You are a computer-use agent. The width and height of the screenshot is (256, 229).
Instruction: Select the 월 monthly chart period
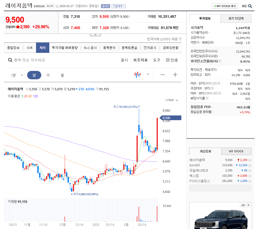[62, 75]
